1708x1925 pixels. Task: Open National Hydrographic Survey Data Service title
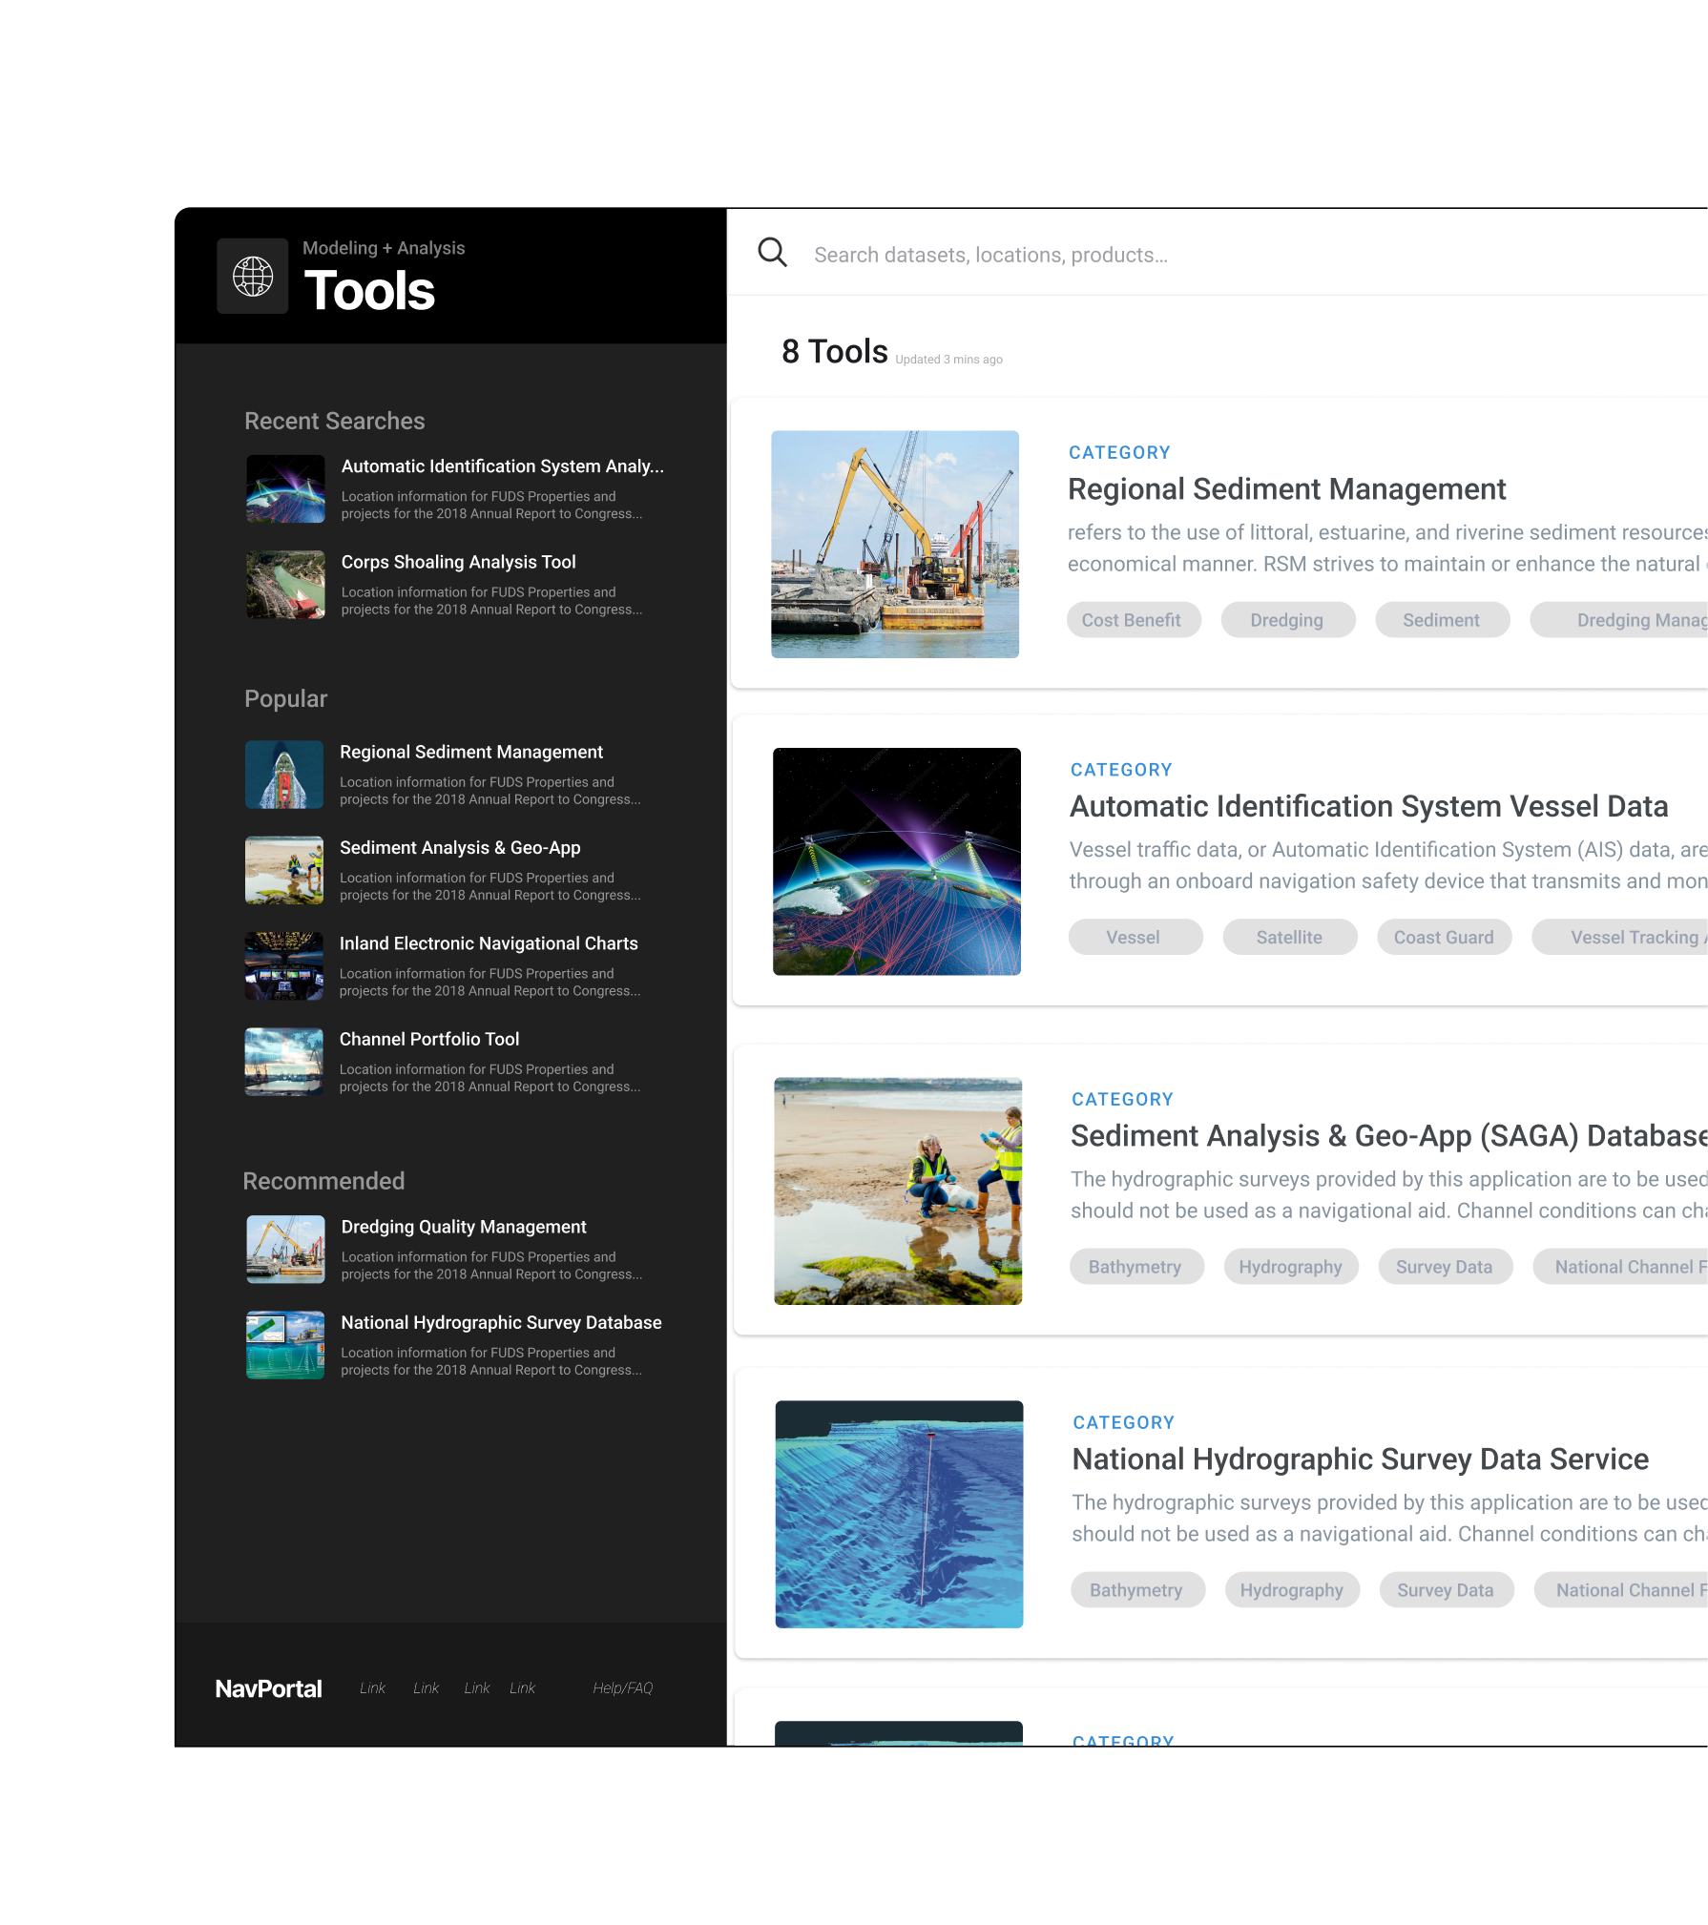1361,1459
